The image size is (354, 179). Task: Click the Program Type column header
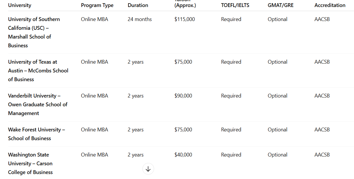97,5
